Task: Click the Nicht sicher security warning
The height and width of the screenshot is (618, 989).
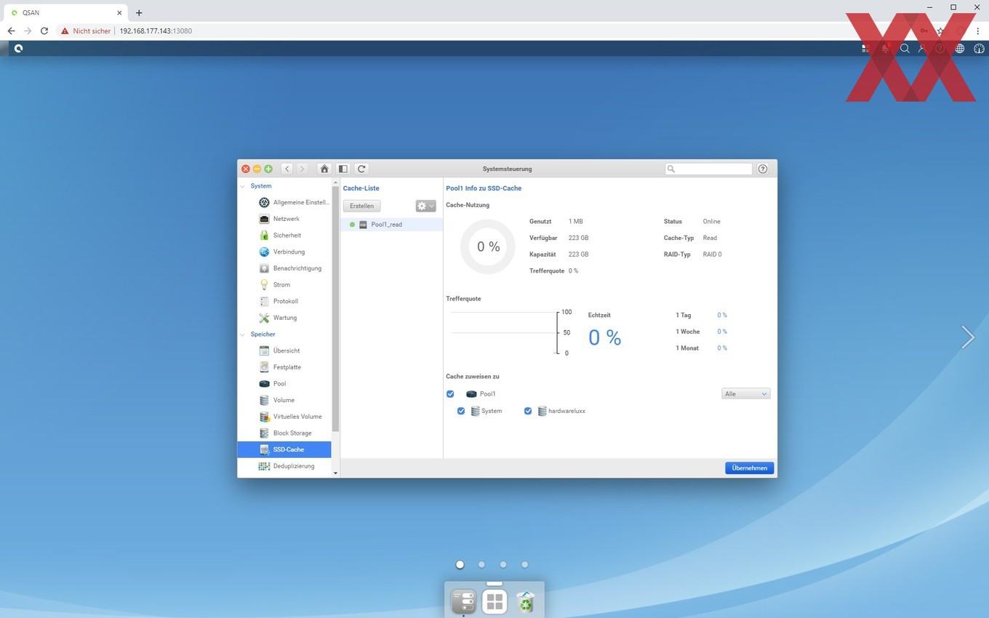Action: pos(86,31)
